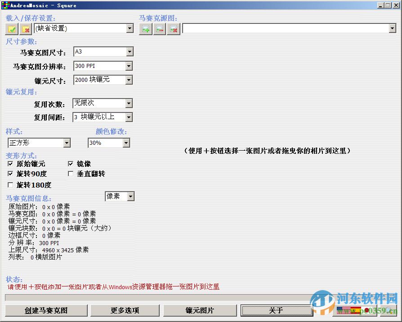Remove a source image with the minus icon

(x=160, y=28)
